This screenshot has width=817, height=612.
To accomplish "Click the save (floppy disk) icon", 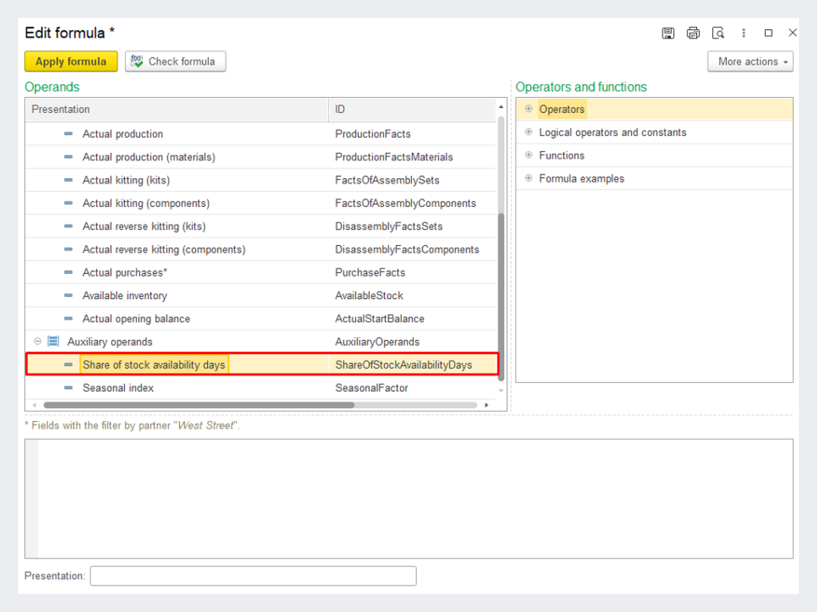I will 668,33.
